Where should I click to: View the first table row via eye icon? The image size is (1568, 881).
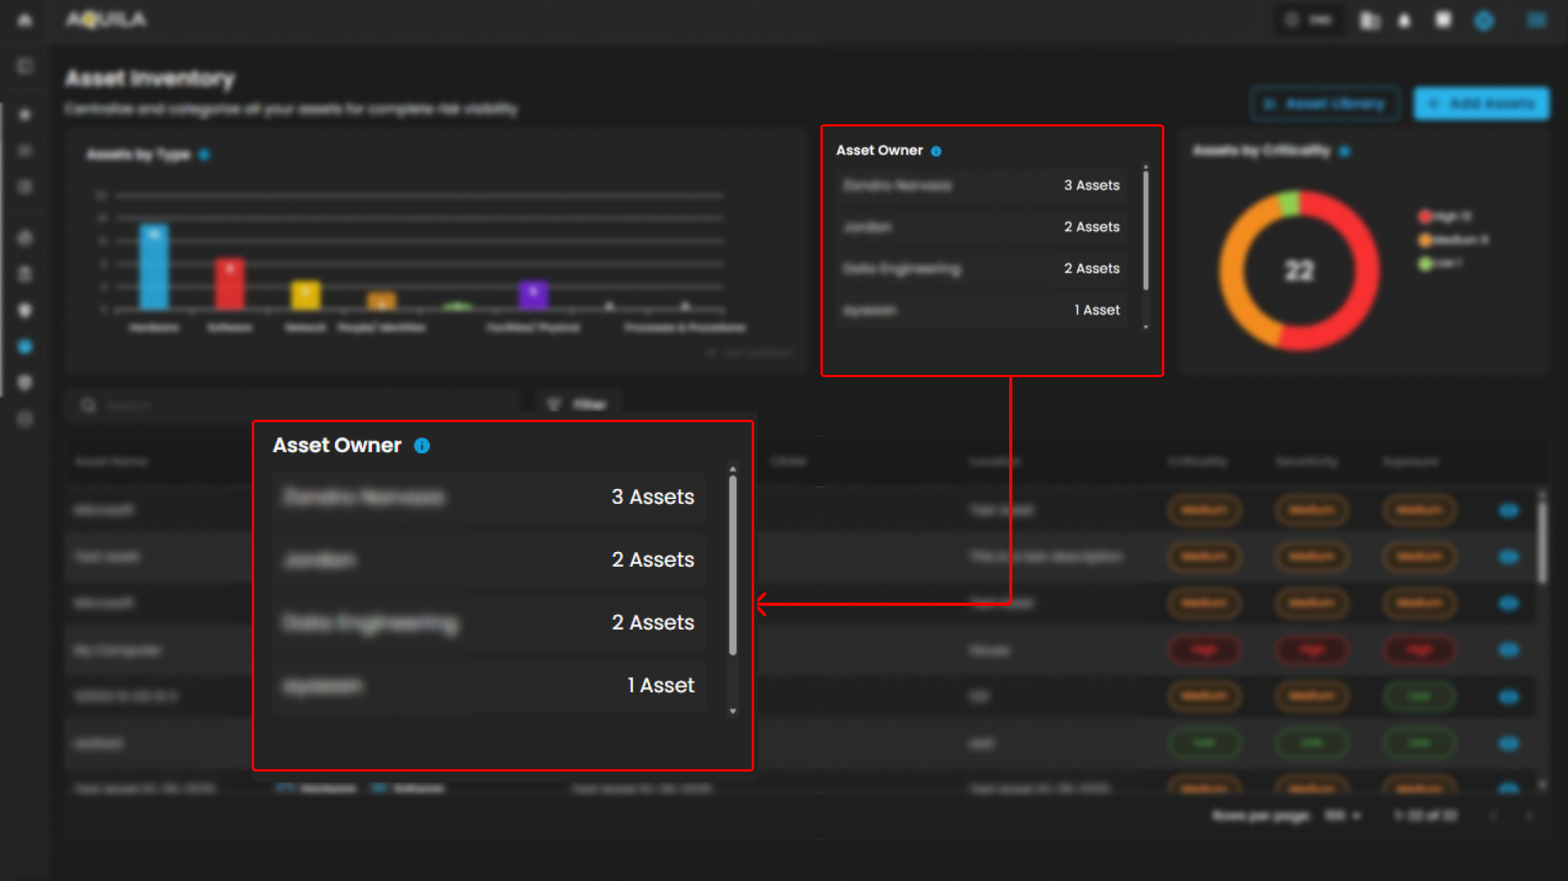pos(1508,510)
